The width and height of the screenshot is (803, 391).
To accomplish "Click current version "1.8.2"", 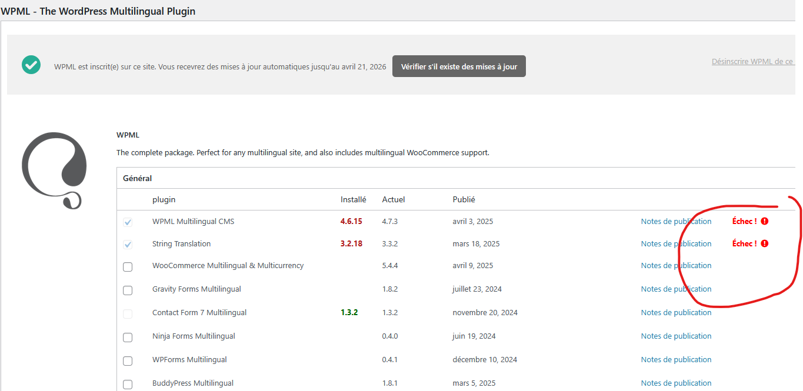I will click(390, 289).
